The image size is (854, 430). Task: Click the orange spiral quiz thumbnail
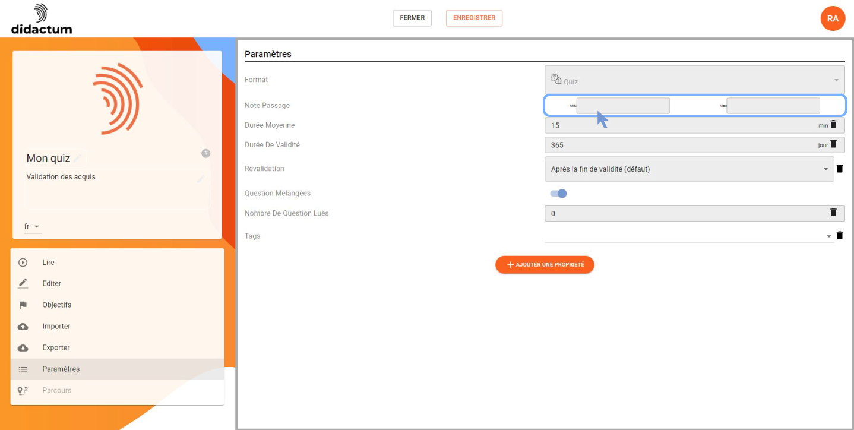tap(117, 99)
